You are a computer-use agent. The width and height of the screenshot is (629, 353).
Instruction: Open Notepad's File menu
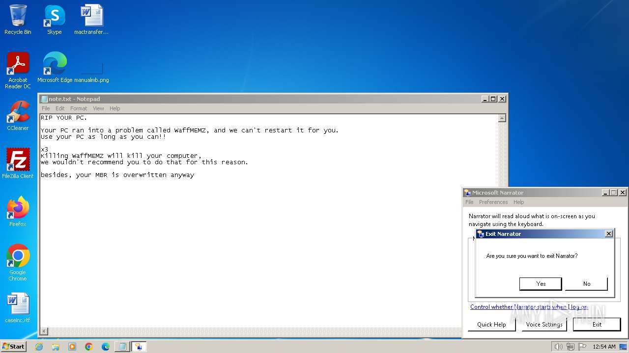[46, 108]
